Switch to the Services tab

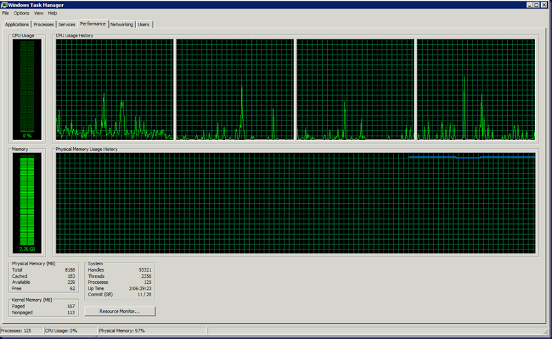point(67,24)
